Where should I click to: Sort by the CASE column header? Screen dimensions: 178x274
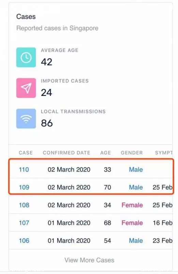26,153
